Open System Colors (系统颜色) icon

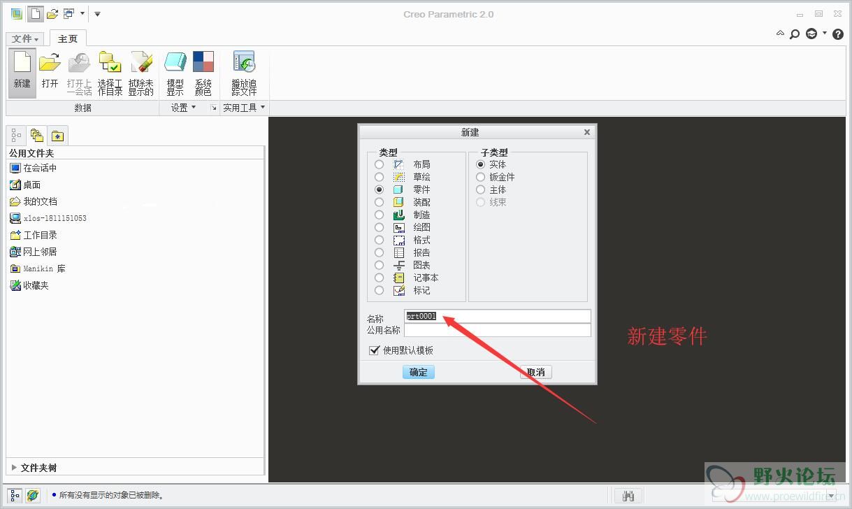click(x=203, y=73)
